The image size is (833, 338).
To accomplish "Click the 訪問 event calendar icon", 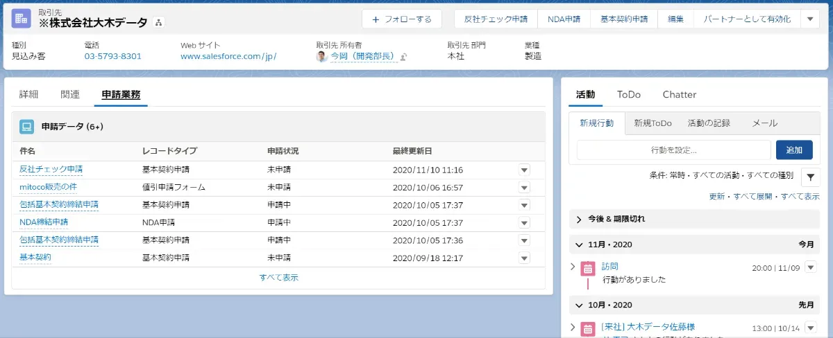I will click(587, 269).
